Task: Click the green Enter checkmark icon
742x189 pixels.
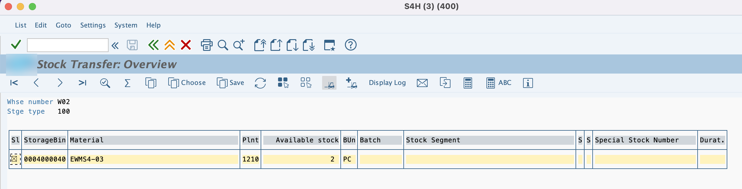Action: point(16,45)
